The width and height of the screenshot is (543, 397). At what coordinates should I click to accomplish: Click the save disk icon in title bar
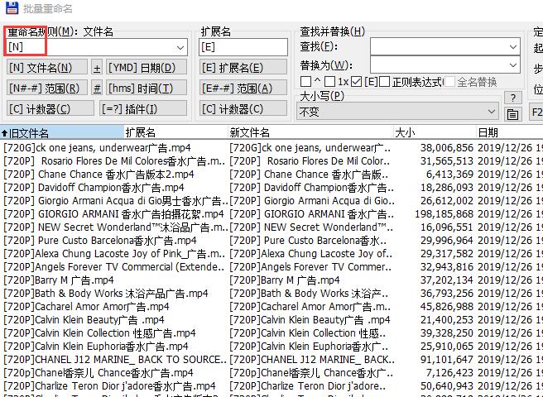(12, 7)
